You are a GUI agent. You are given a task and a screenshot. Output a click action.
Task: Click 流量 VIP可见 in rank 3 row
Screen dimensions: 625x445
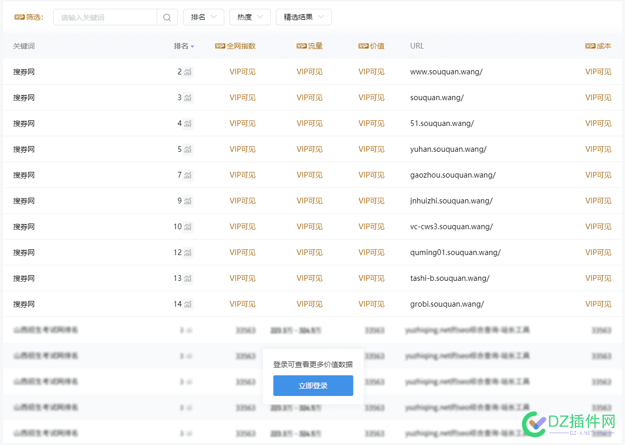pyautogui.click(x=309, y=98)
